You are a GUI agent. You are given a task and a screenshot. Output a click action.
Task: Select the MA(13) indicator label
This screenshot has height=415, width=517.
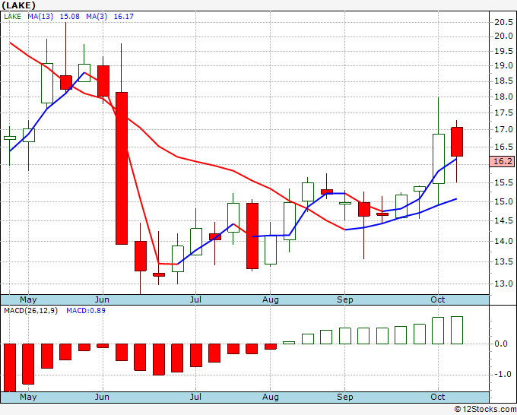(x=40, y=17)
